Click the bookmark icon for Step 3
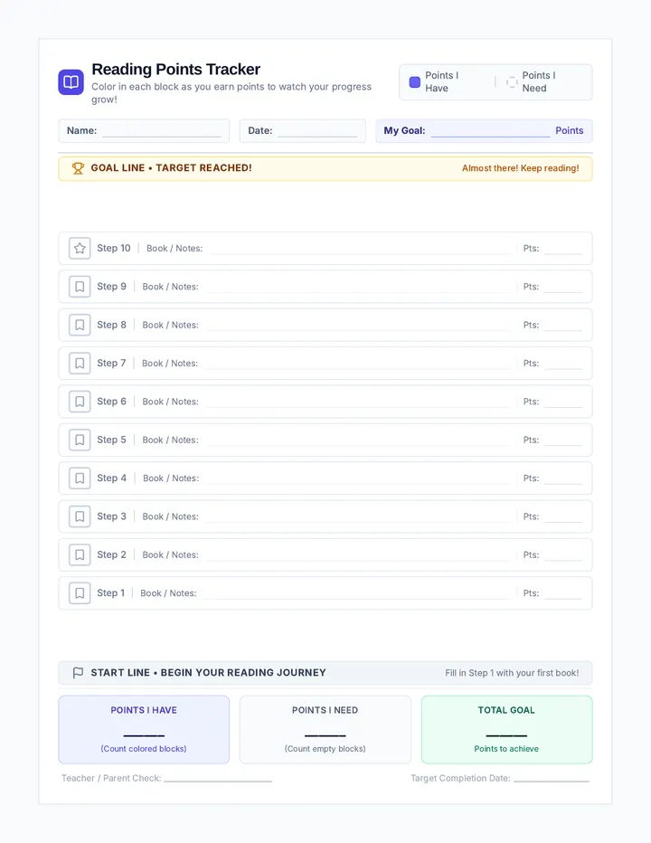 pyautogui.click(x=80, y=516)
